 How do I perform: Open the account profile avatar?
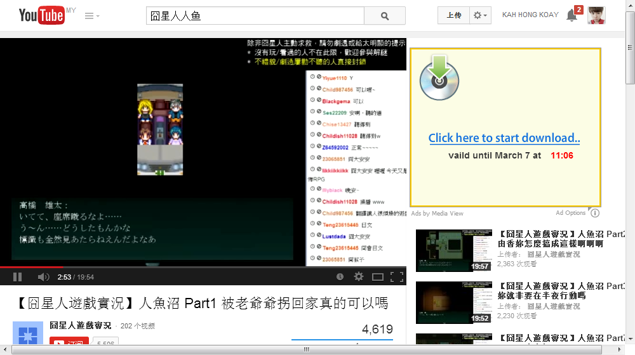(x=596, y=16)
